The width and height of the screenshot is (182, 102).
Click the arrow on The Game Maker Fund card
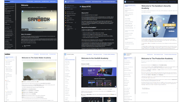(x=177, y=88)
